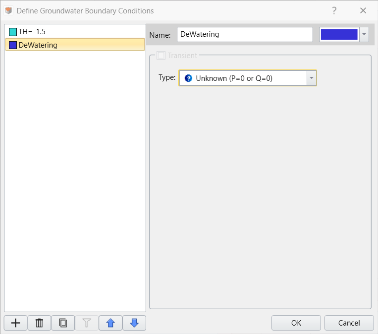Viewport: 378px width, 334px height.
Task: Click the 'Name:' label
Action: 160,35
